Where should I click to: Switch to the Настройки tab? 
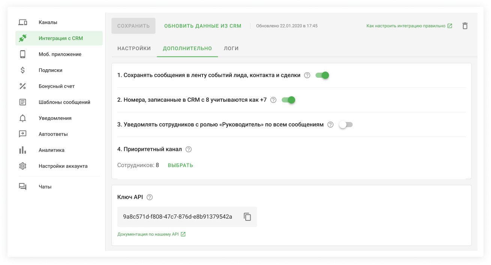click(x=134, y=48)
